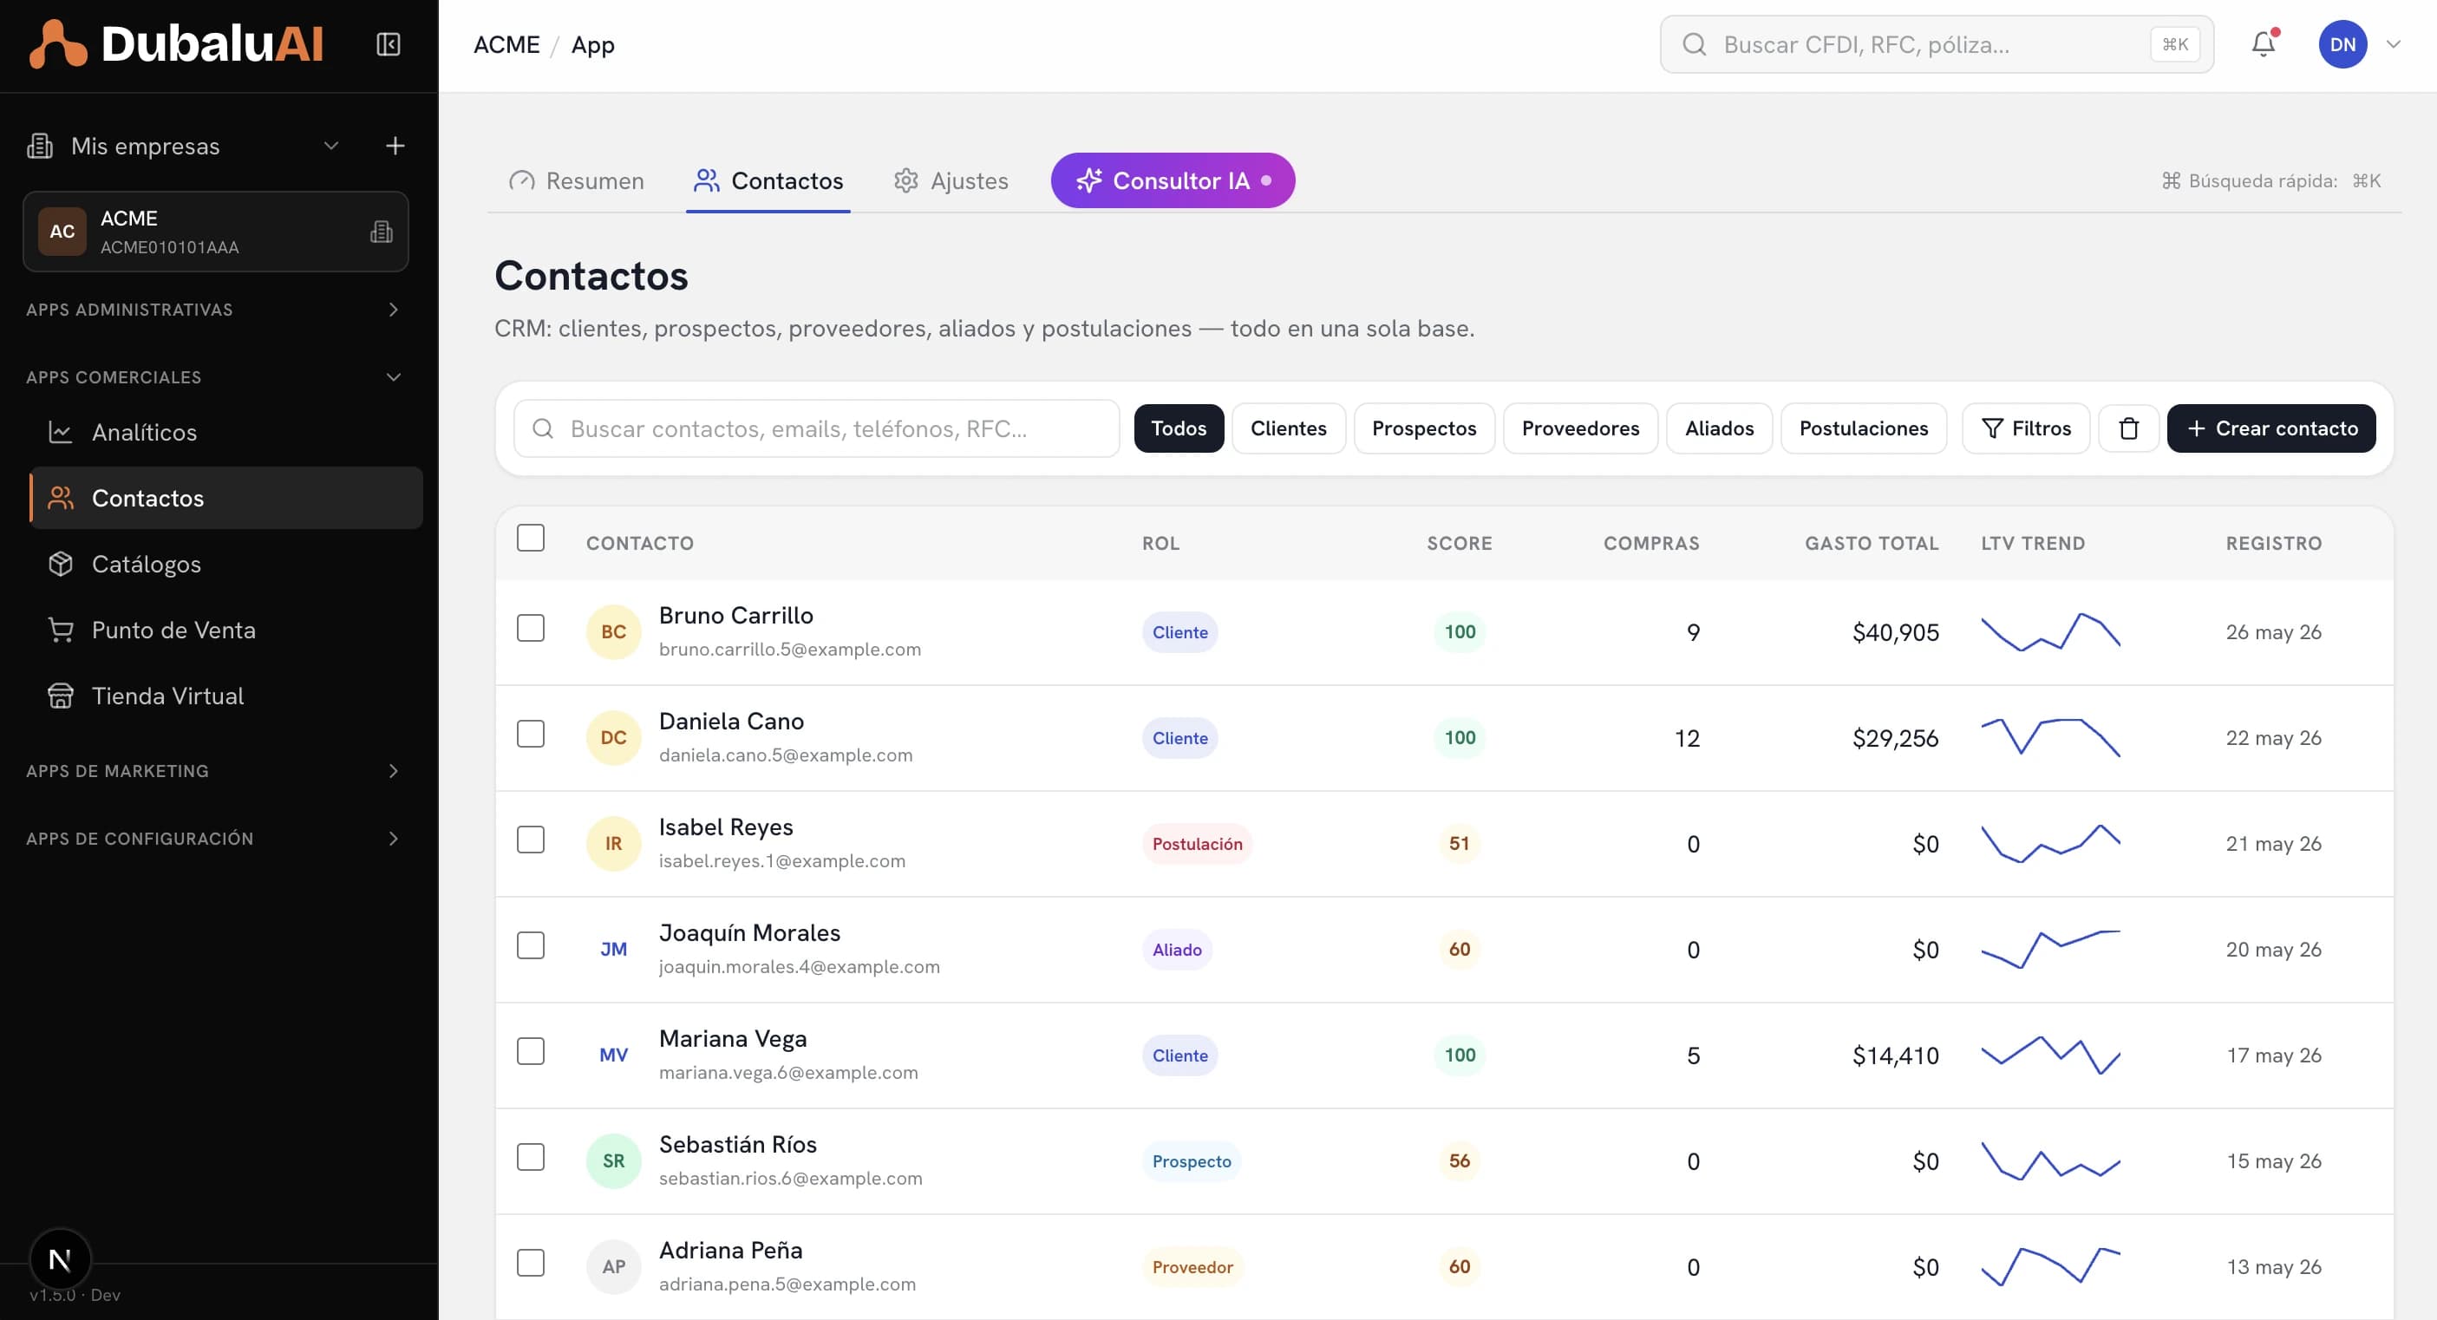Filter contacts by Postulaciones
Image resolution: width=2437 pixels, height=1320 pixels.
click(1864, 428)
